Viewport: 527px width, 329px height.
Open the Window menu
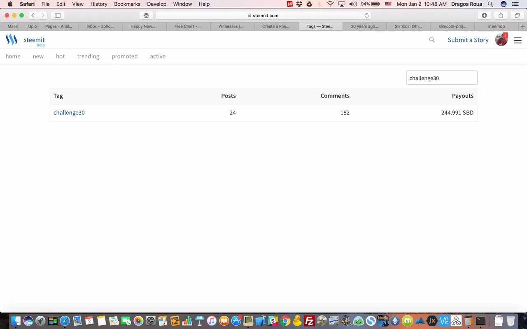[x=182, y=4]
